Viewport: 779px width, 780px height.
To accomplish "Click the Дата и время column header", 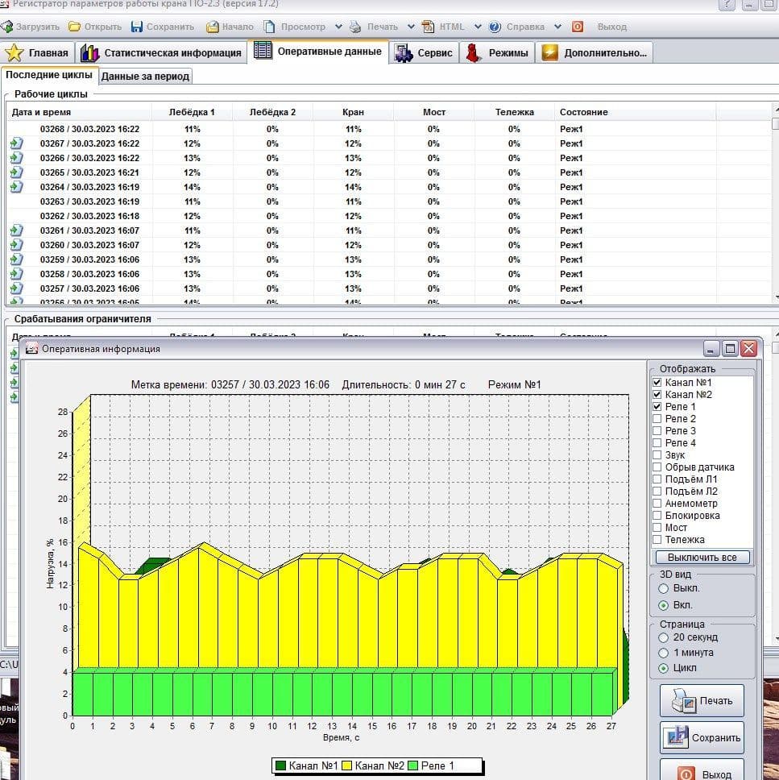I will coord(79,113).
